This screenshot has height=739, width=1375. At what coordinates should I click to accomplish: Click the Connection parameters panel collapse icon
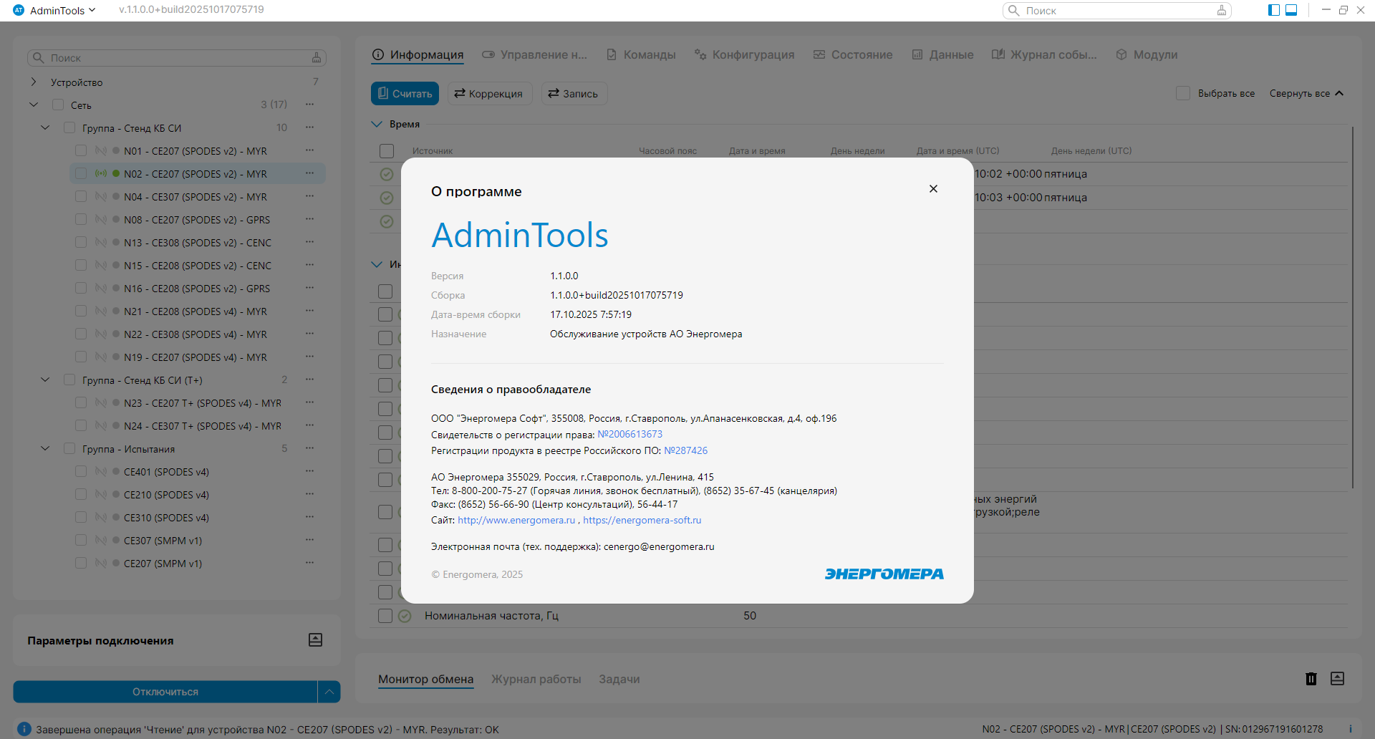tap(315, 640)
